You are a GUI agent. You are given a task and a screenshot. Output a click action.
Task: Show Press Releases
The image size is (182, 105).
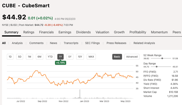(x=116, y=43)
